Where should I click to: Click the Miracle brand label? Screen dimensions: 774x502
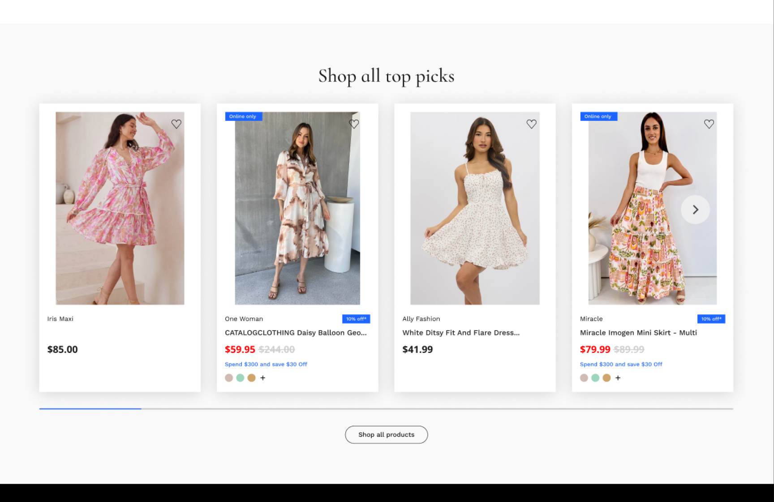point(591,319)
